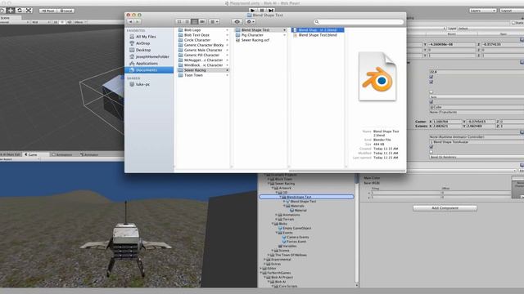Click the Quick Look eye icon
This screenshot has width=524, height=294.
[237, 22]
